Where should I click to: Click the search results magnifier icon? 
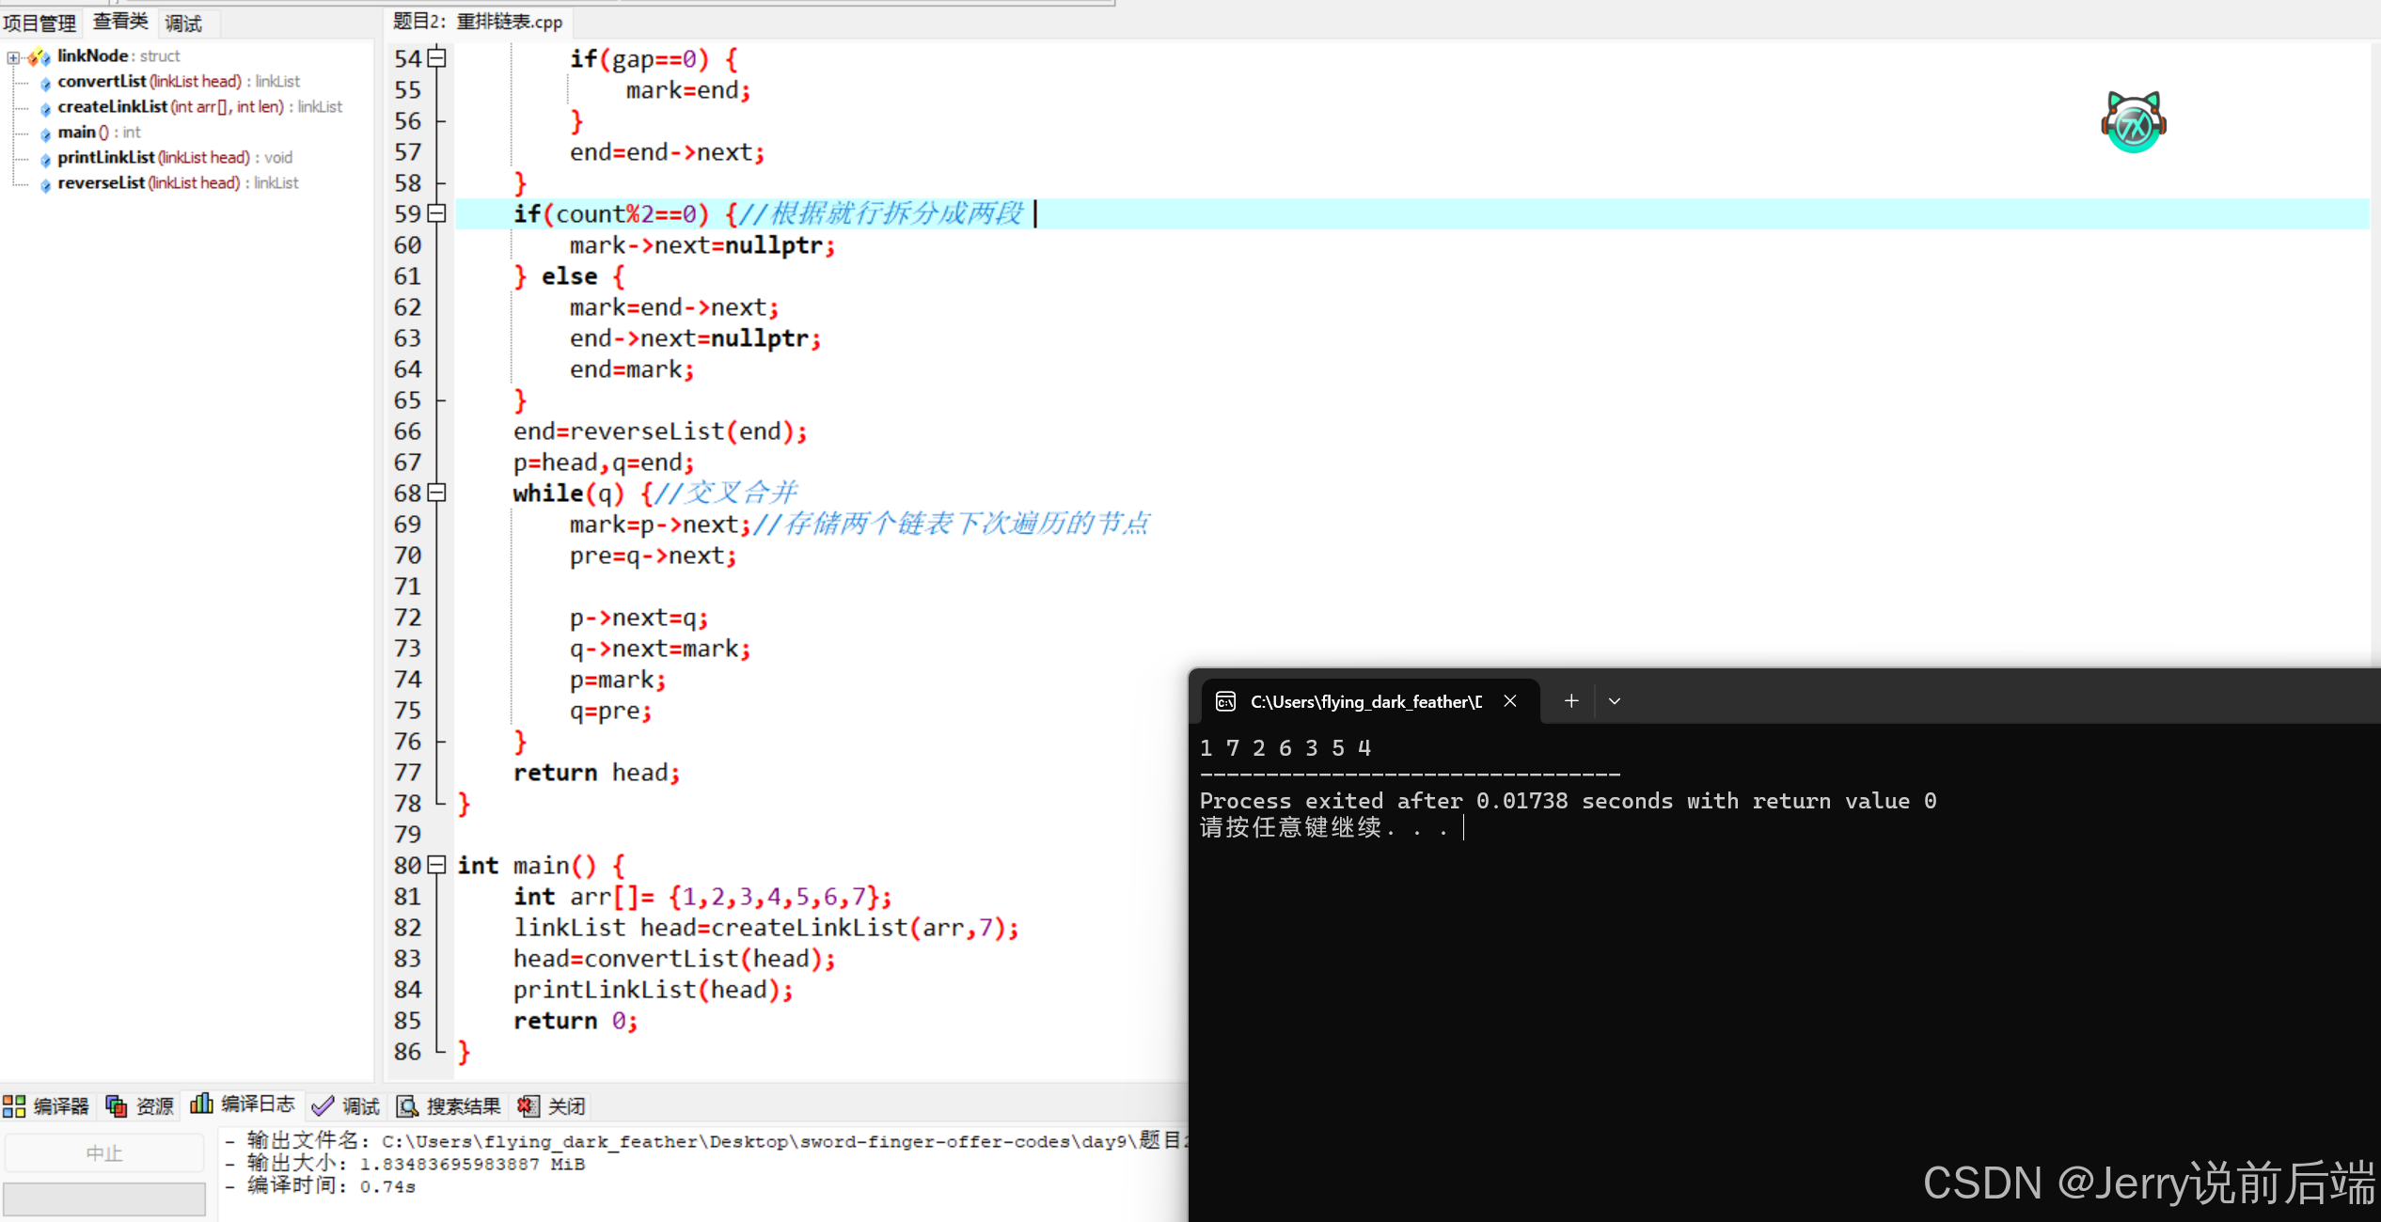(x=407, y=1106)
